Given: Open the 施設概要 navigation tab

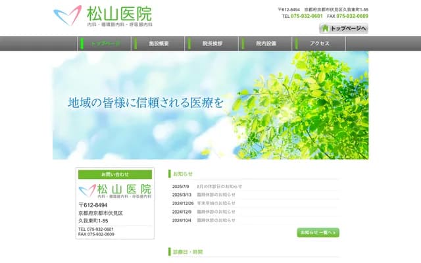Looking at the screenshot, I should coord(159,43).
